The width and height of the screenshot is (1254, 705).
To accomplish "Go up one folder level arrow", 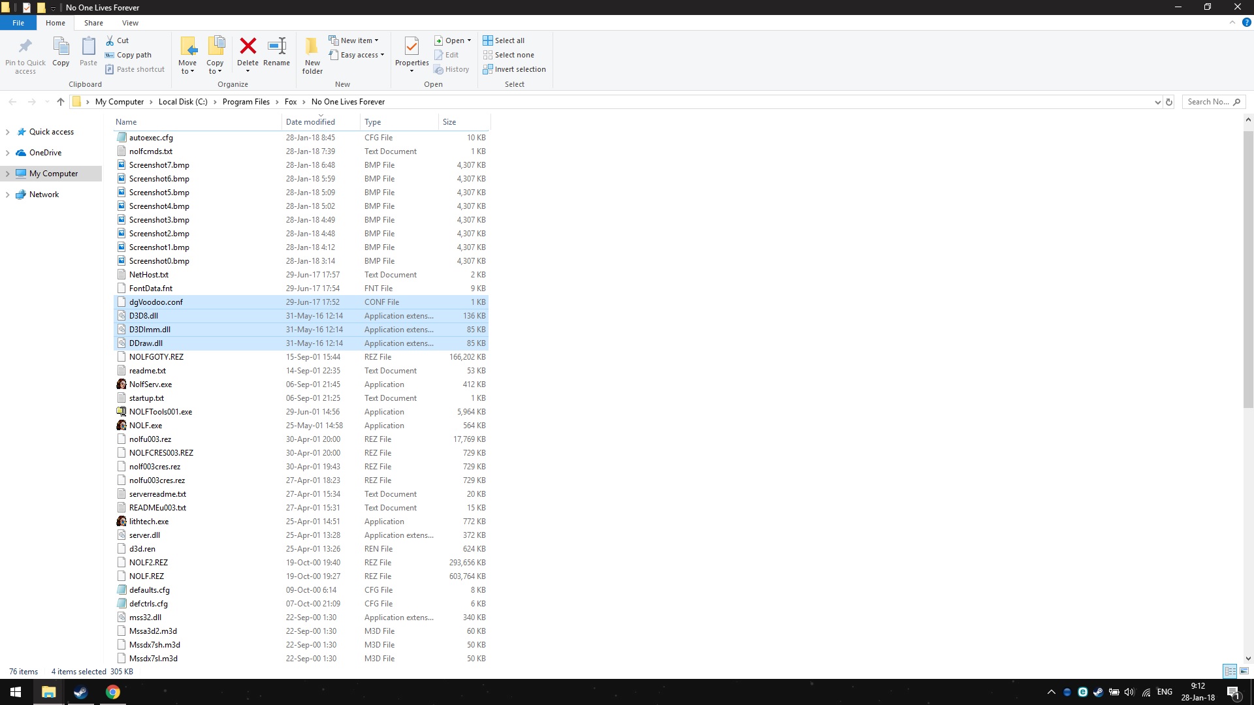I will [x=61, y=102].
